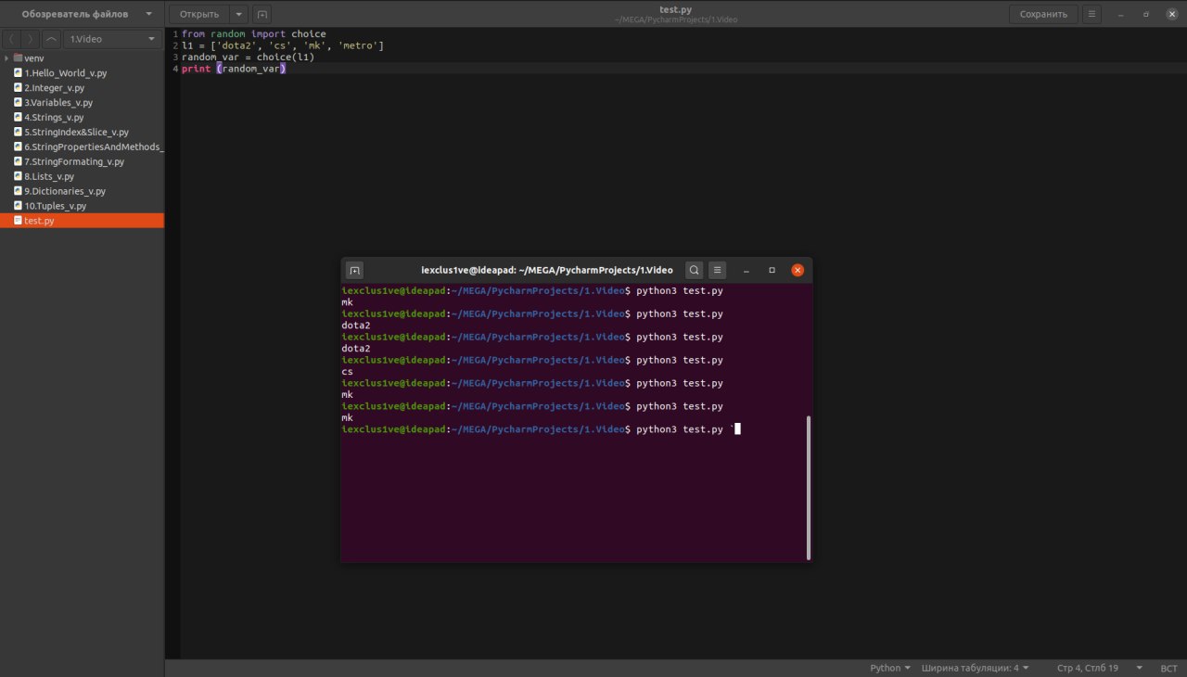Go back in the file browser panel

pos(11,39)
